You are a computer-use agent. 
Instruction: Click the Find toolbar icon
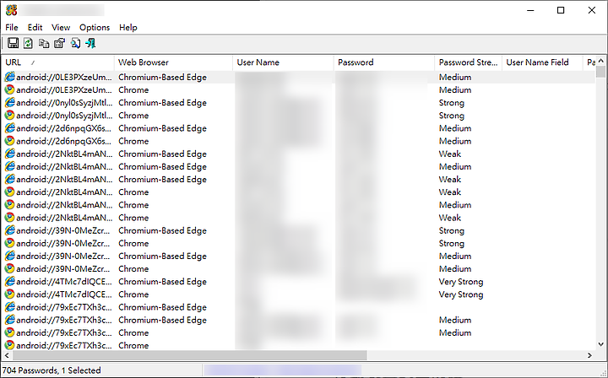tap(75, 43)
